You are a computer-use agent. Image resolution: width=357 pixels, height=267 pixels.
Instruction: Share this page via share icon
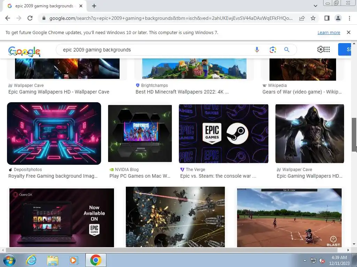[x=302, y=18]
